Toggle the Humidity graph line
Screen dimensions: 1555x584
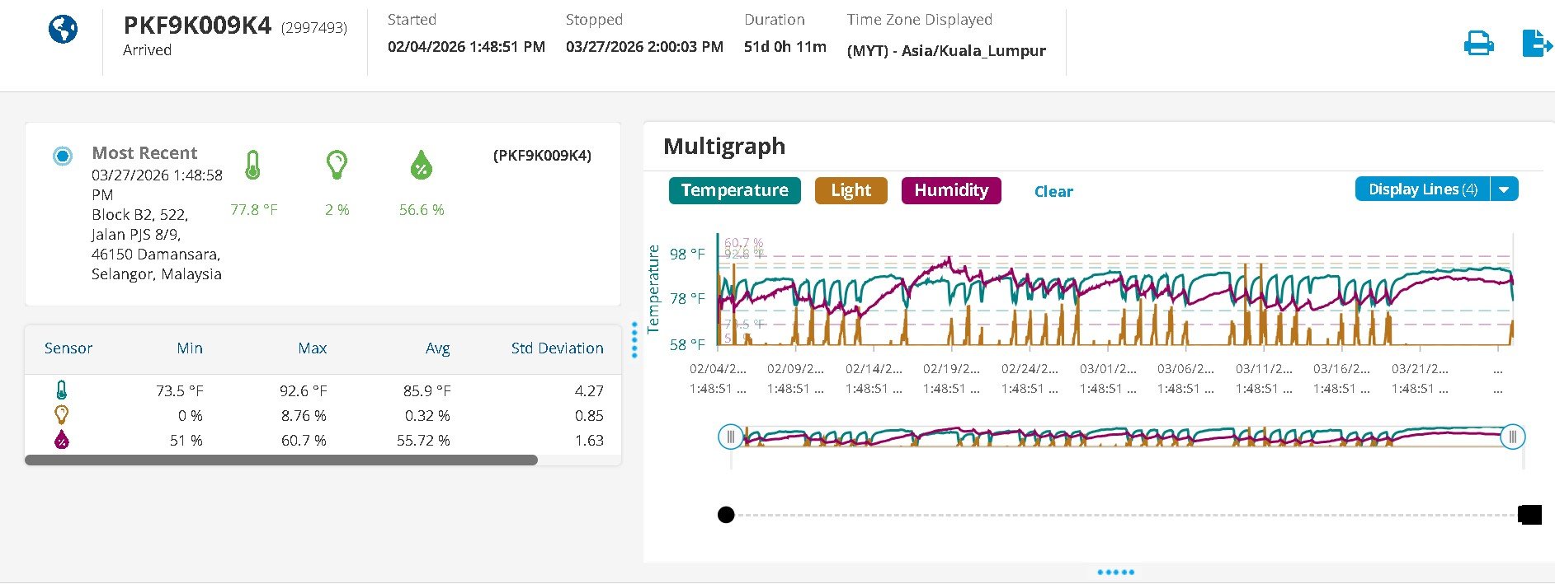pos(951,190)
